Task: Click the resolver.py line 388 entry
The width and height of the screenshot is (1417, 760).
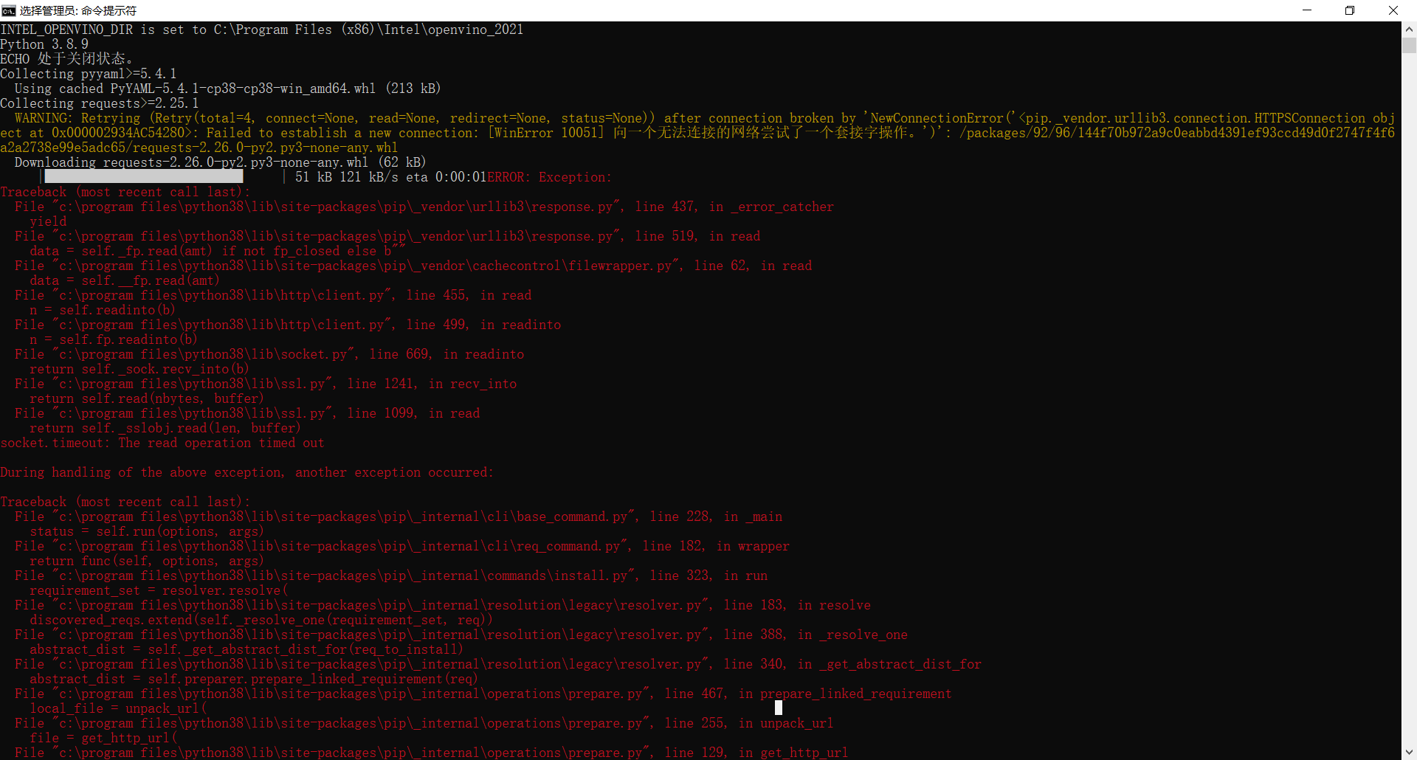Action: [461, 635]
